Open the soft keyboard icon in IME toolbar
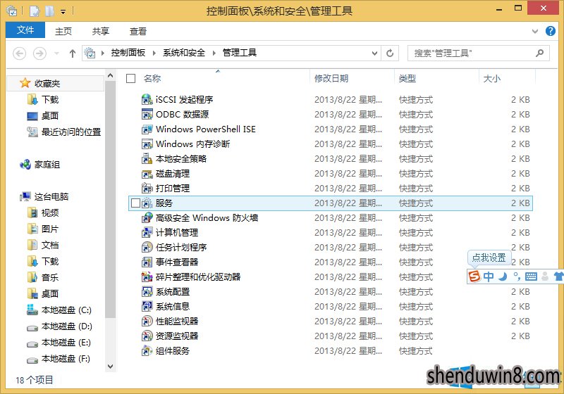The height and width of the screenshot is (394, 564). click(531, 277)
